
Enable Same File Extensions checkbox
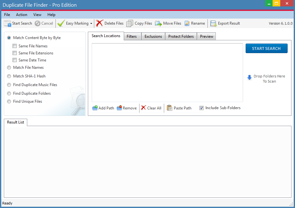[x=14, y=53]
